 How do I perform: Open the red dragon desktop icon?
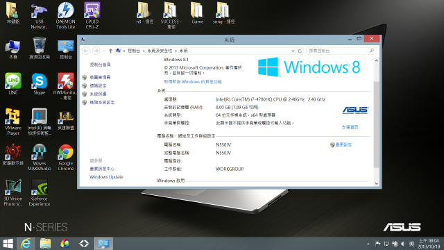(13, 154)
